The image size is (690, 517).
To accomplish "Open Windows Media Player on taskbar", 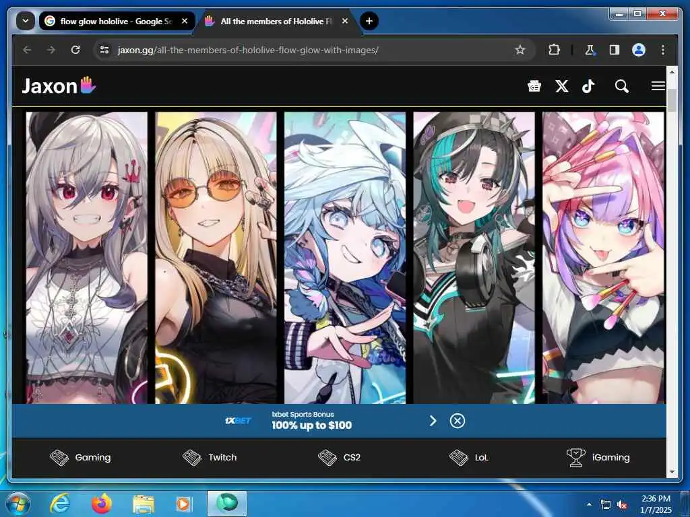I will [183, 504].
